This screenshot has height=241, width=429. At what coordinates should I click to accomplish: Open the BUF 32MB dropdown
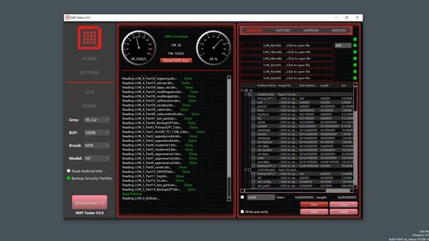pos(97,133)
